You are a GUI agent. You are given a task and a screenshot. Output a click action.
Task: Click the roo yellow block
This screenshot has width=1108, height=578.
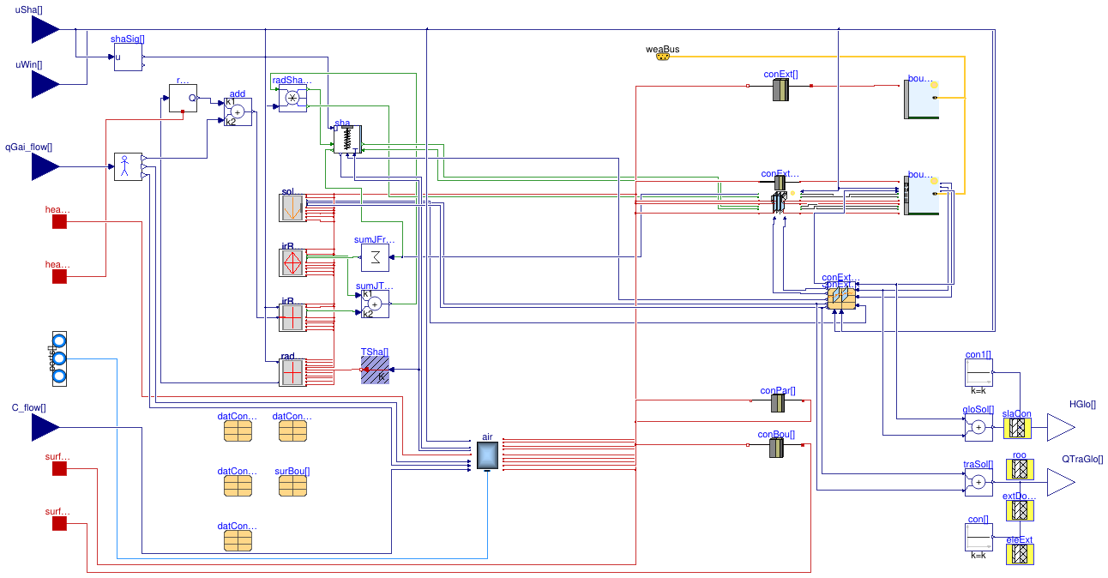[x=1020, y=469]
